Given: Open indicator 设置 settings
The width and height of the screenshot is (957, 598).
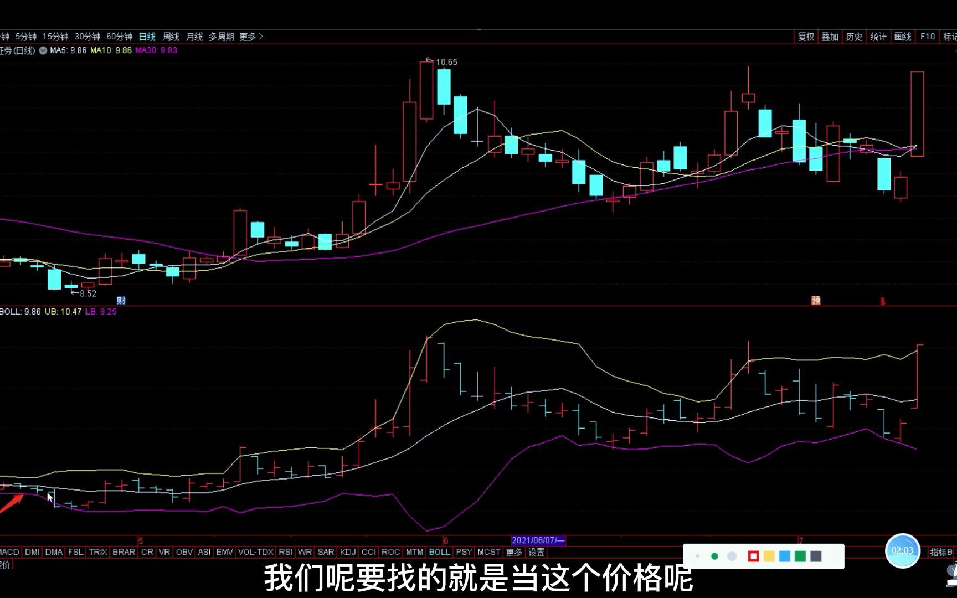Looking at the screenshot, I should pos(536,552).
